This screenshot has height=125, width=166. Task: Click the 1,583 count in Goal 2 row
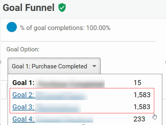coord(142,95)
